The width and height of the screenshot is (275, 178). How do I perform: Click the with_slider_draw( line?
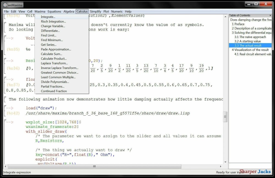pos(46,131)
